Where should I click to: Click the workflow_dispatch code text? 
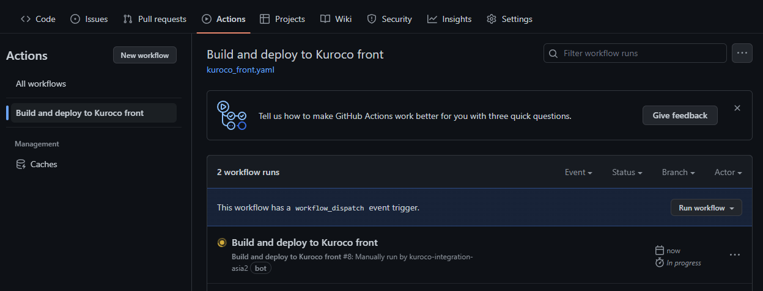point(330,208)
